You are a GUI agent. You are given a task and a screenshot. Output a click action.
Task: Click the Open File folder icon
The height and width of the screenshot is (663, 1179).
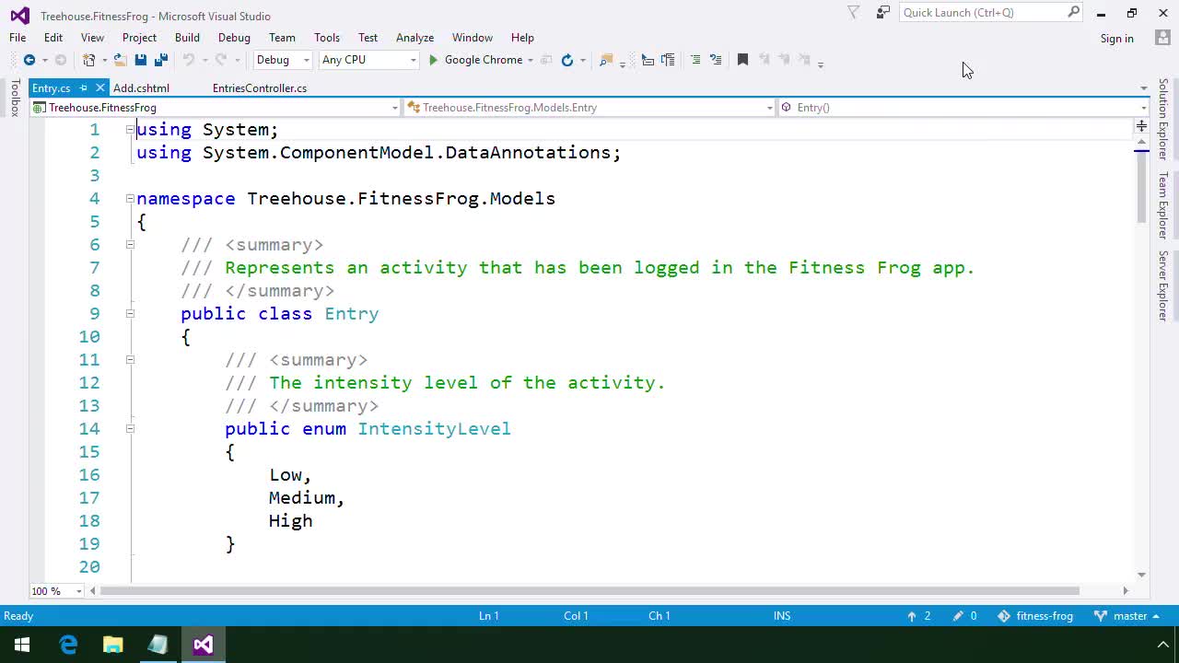pyautogui.click(x=120, y=60)
